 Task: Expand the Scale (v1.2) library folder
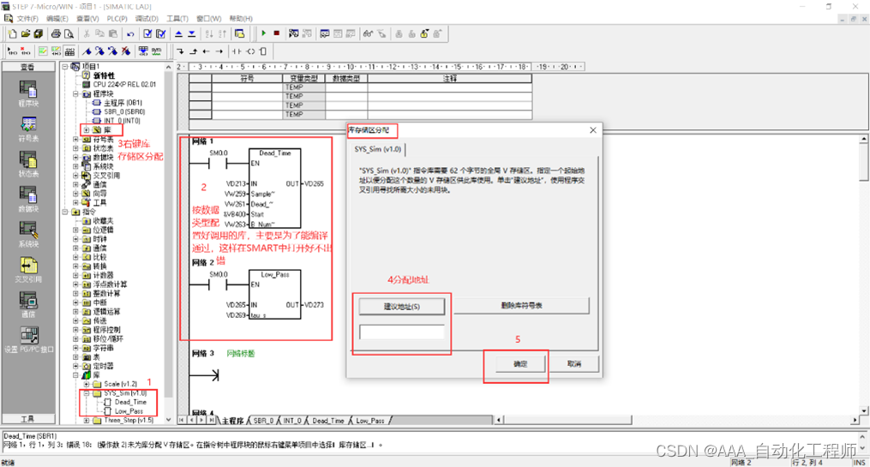click(x=86, y=384)
